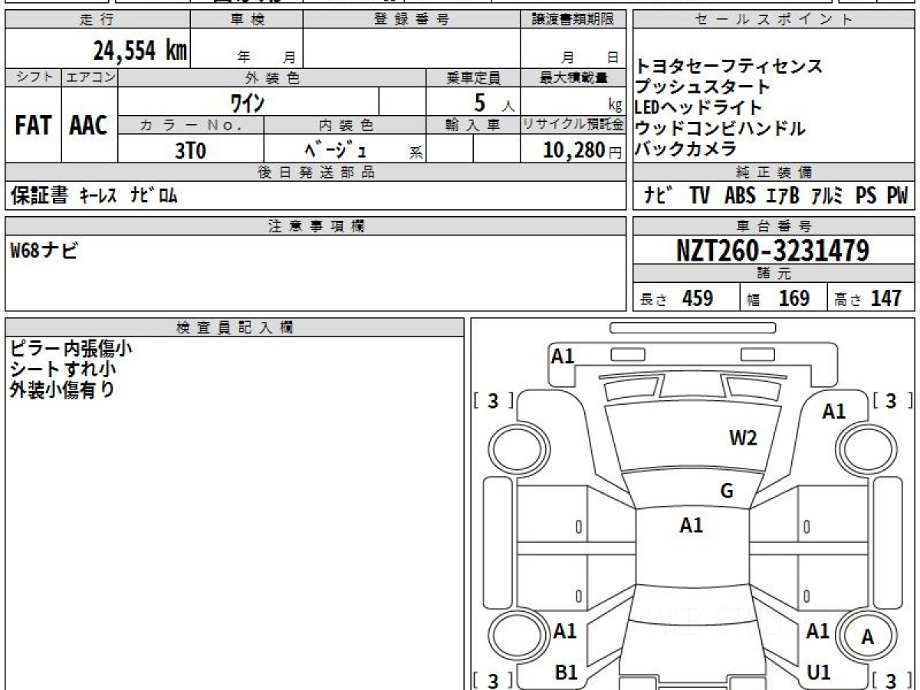Screen dimensions: 920x690
Task: Click the A1 mark above U1
Action: coord(818,631)
